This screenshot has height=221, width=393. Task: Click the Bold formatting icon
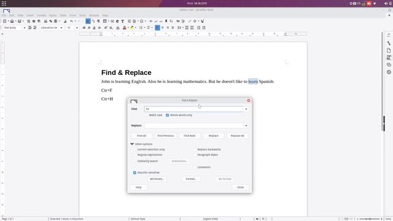[x=84, y=28]
